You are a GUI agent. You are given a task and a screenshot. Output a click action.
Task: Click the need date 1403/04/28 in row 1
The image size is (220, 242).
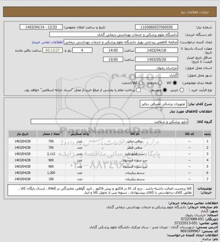23,141
